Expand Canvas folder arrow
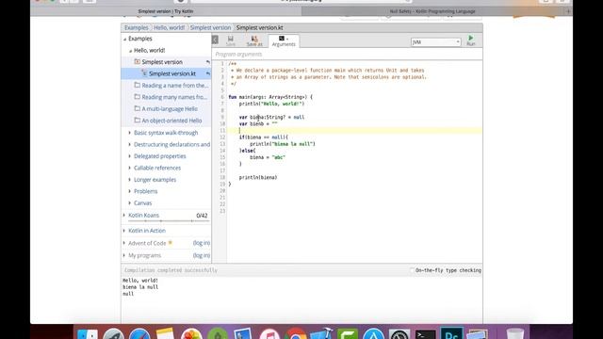Image resolution: width=603 pixels, height=339 pixels. (130, 203)
